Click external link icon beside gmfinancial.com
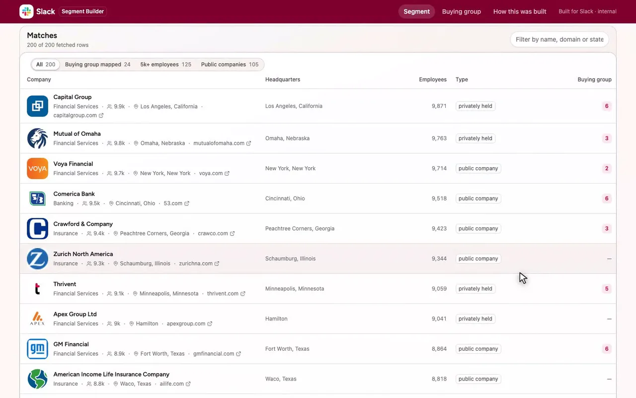The height and width of the screenshot is (398, 636). (x=238, y=354)
